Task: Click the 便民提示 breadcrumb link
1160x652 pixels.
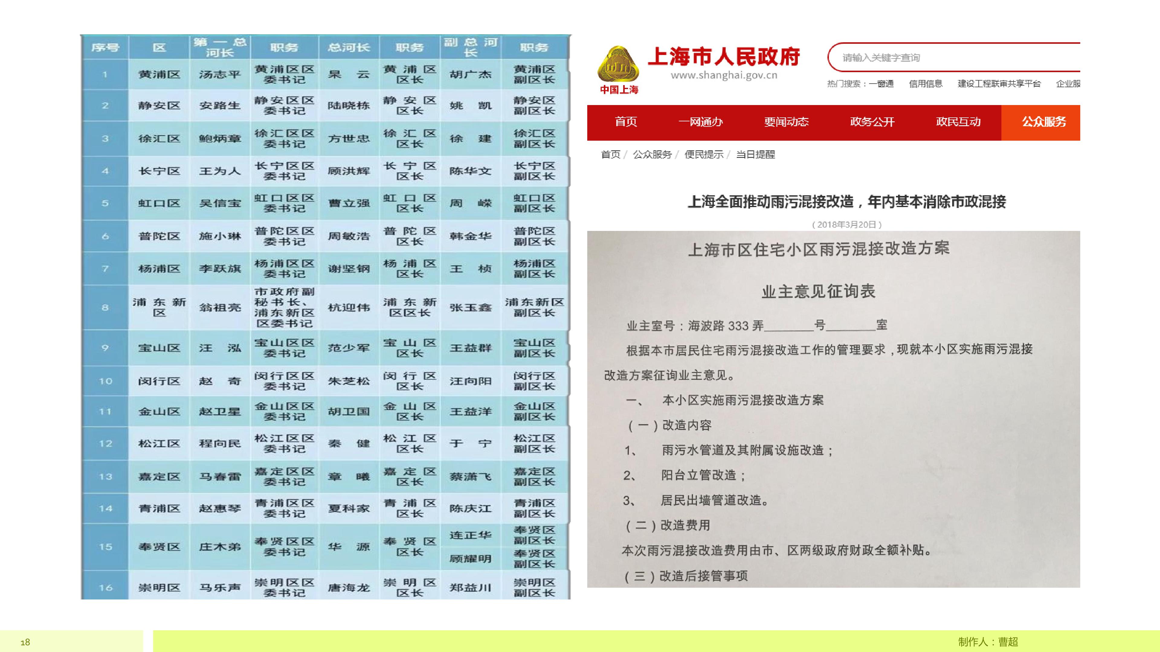Action: point(704,154)
